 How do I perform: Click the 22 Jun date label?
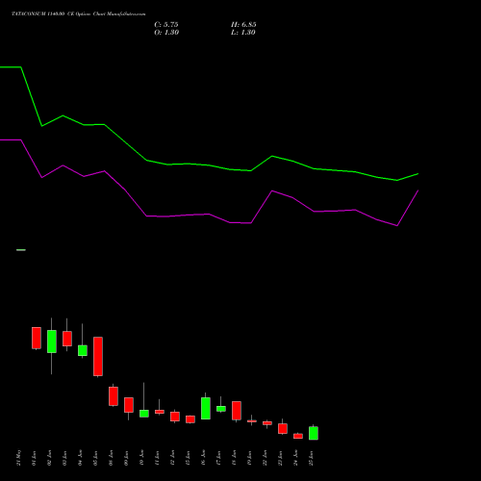265,458
